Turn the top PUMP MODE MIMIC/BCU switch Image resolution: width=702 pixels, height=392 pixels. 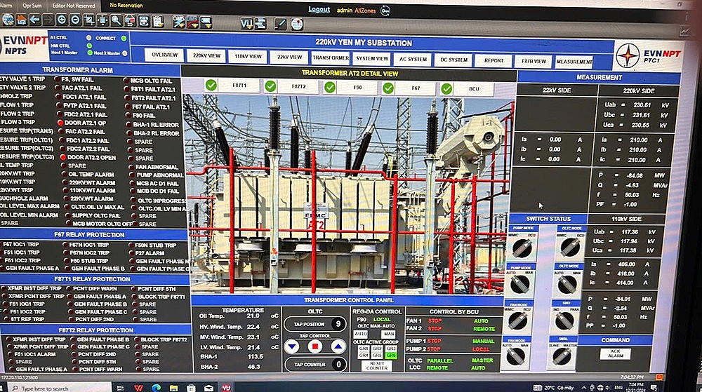coord(520,248)
